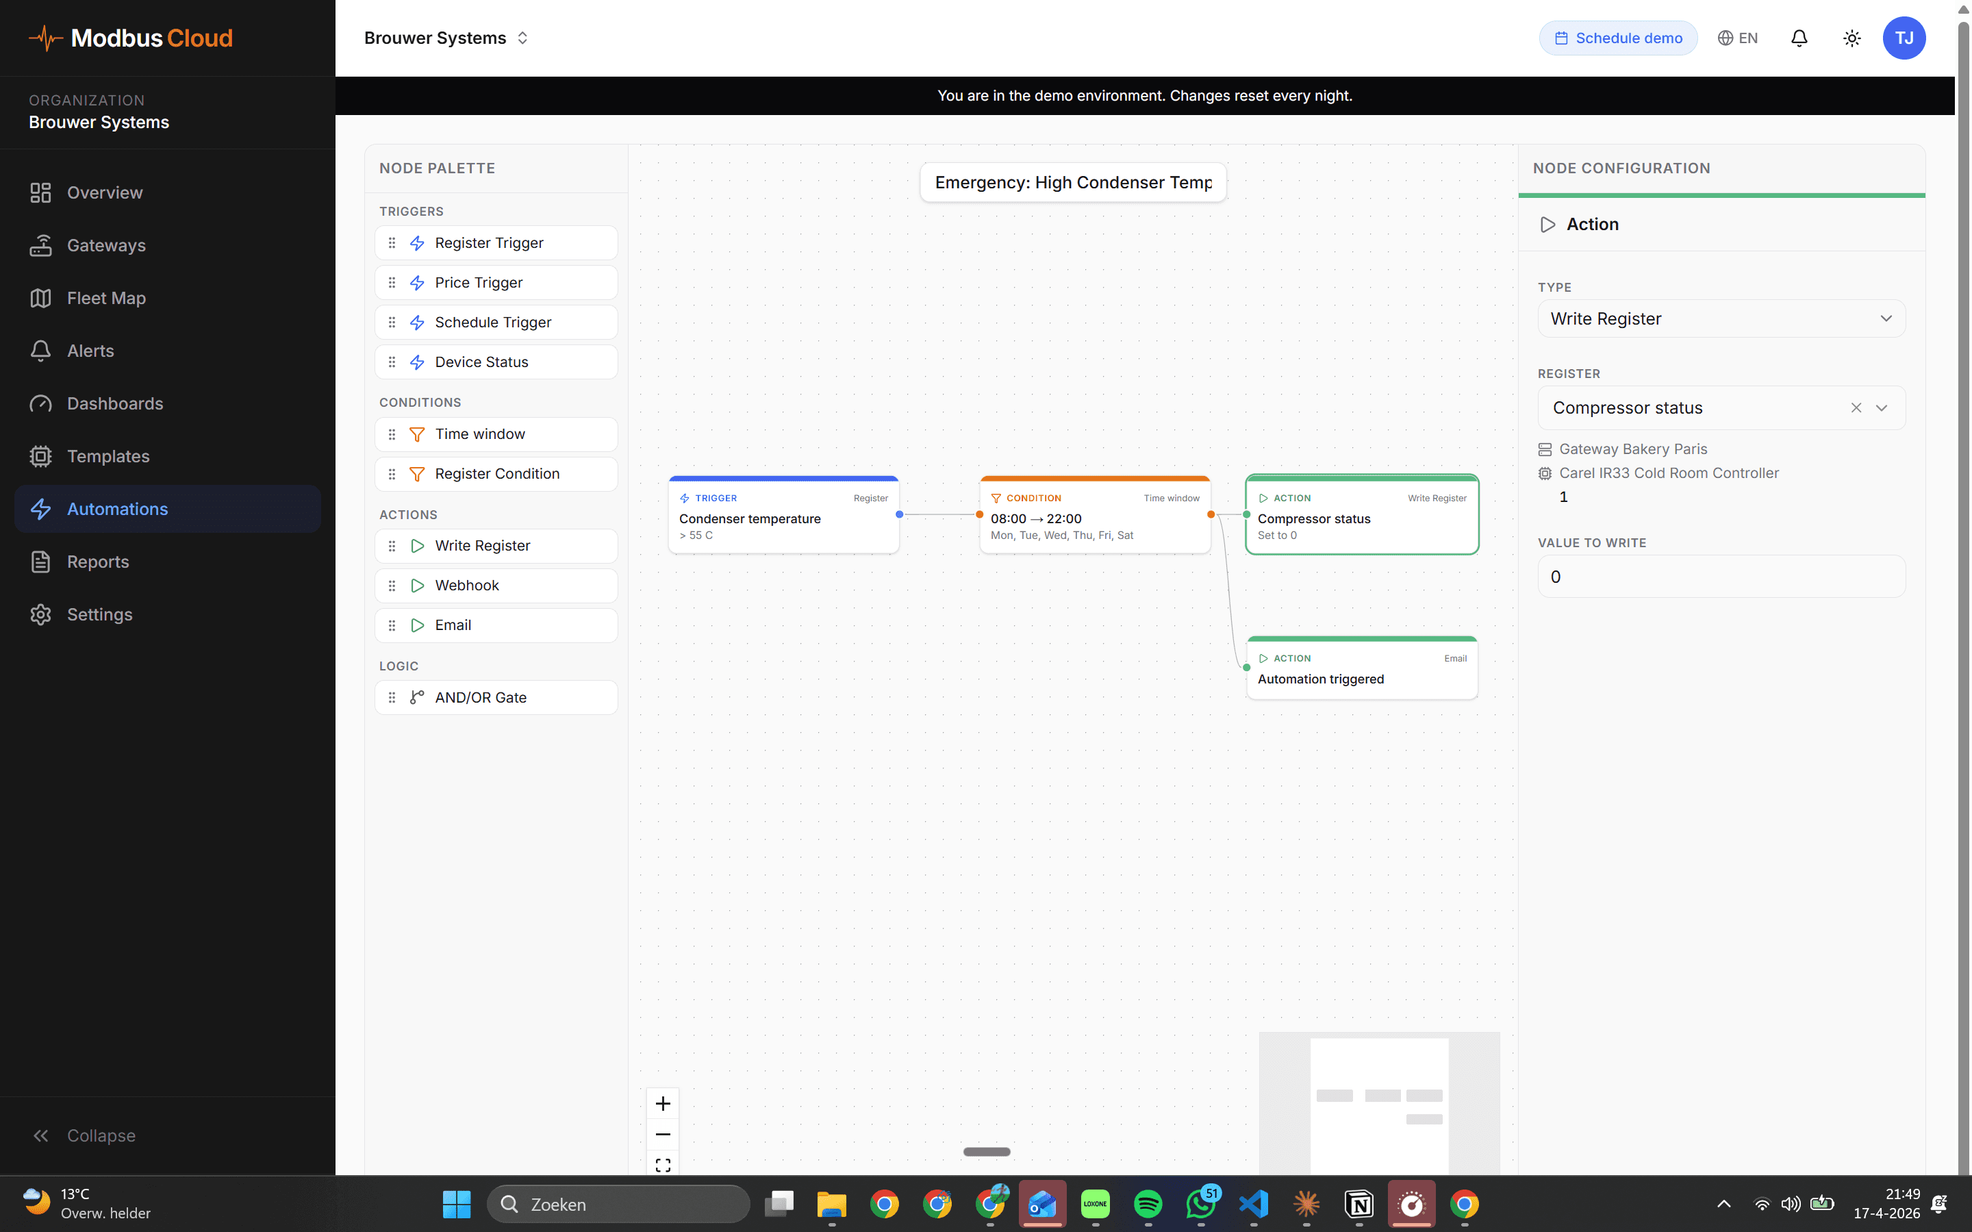Click the zoom in plus button
The height and width of the screenshot is (1232, 1972).
pyautogui.click(x=662, y=1103)
